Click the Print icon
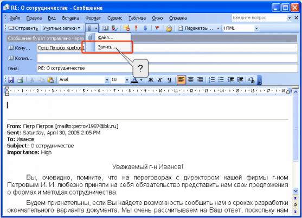This screenshot has height=218, width=302. (20, 80)
